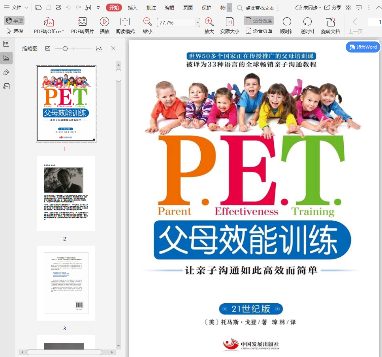Open the feedback comment icon
This screenshot has height=357, width=382.
359,8
